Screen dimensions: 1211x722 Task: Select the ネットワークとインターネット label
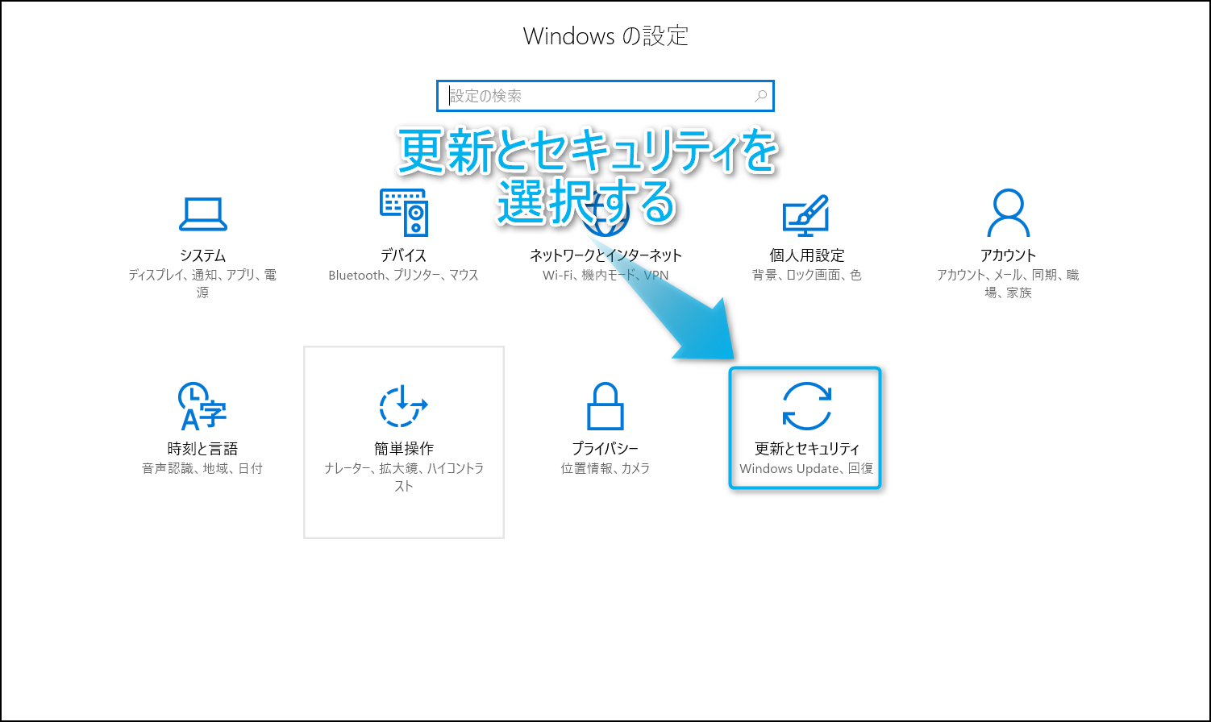pos(605,255)
